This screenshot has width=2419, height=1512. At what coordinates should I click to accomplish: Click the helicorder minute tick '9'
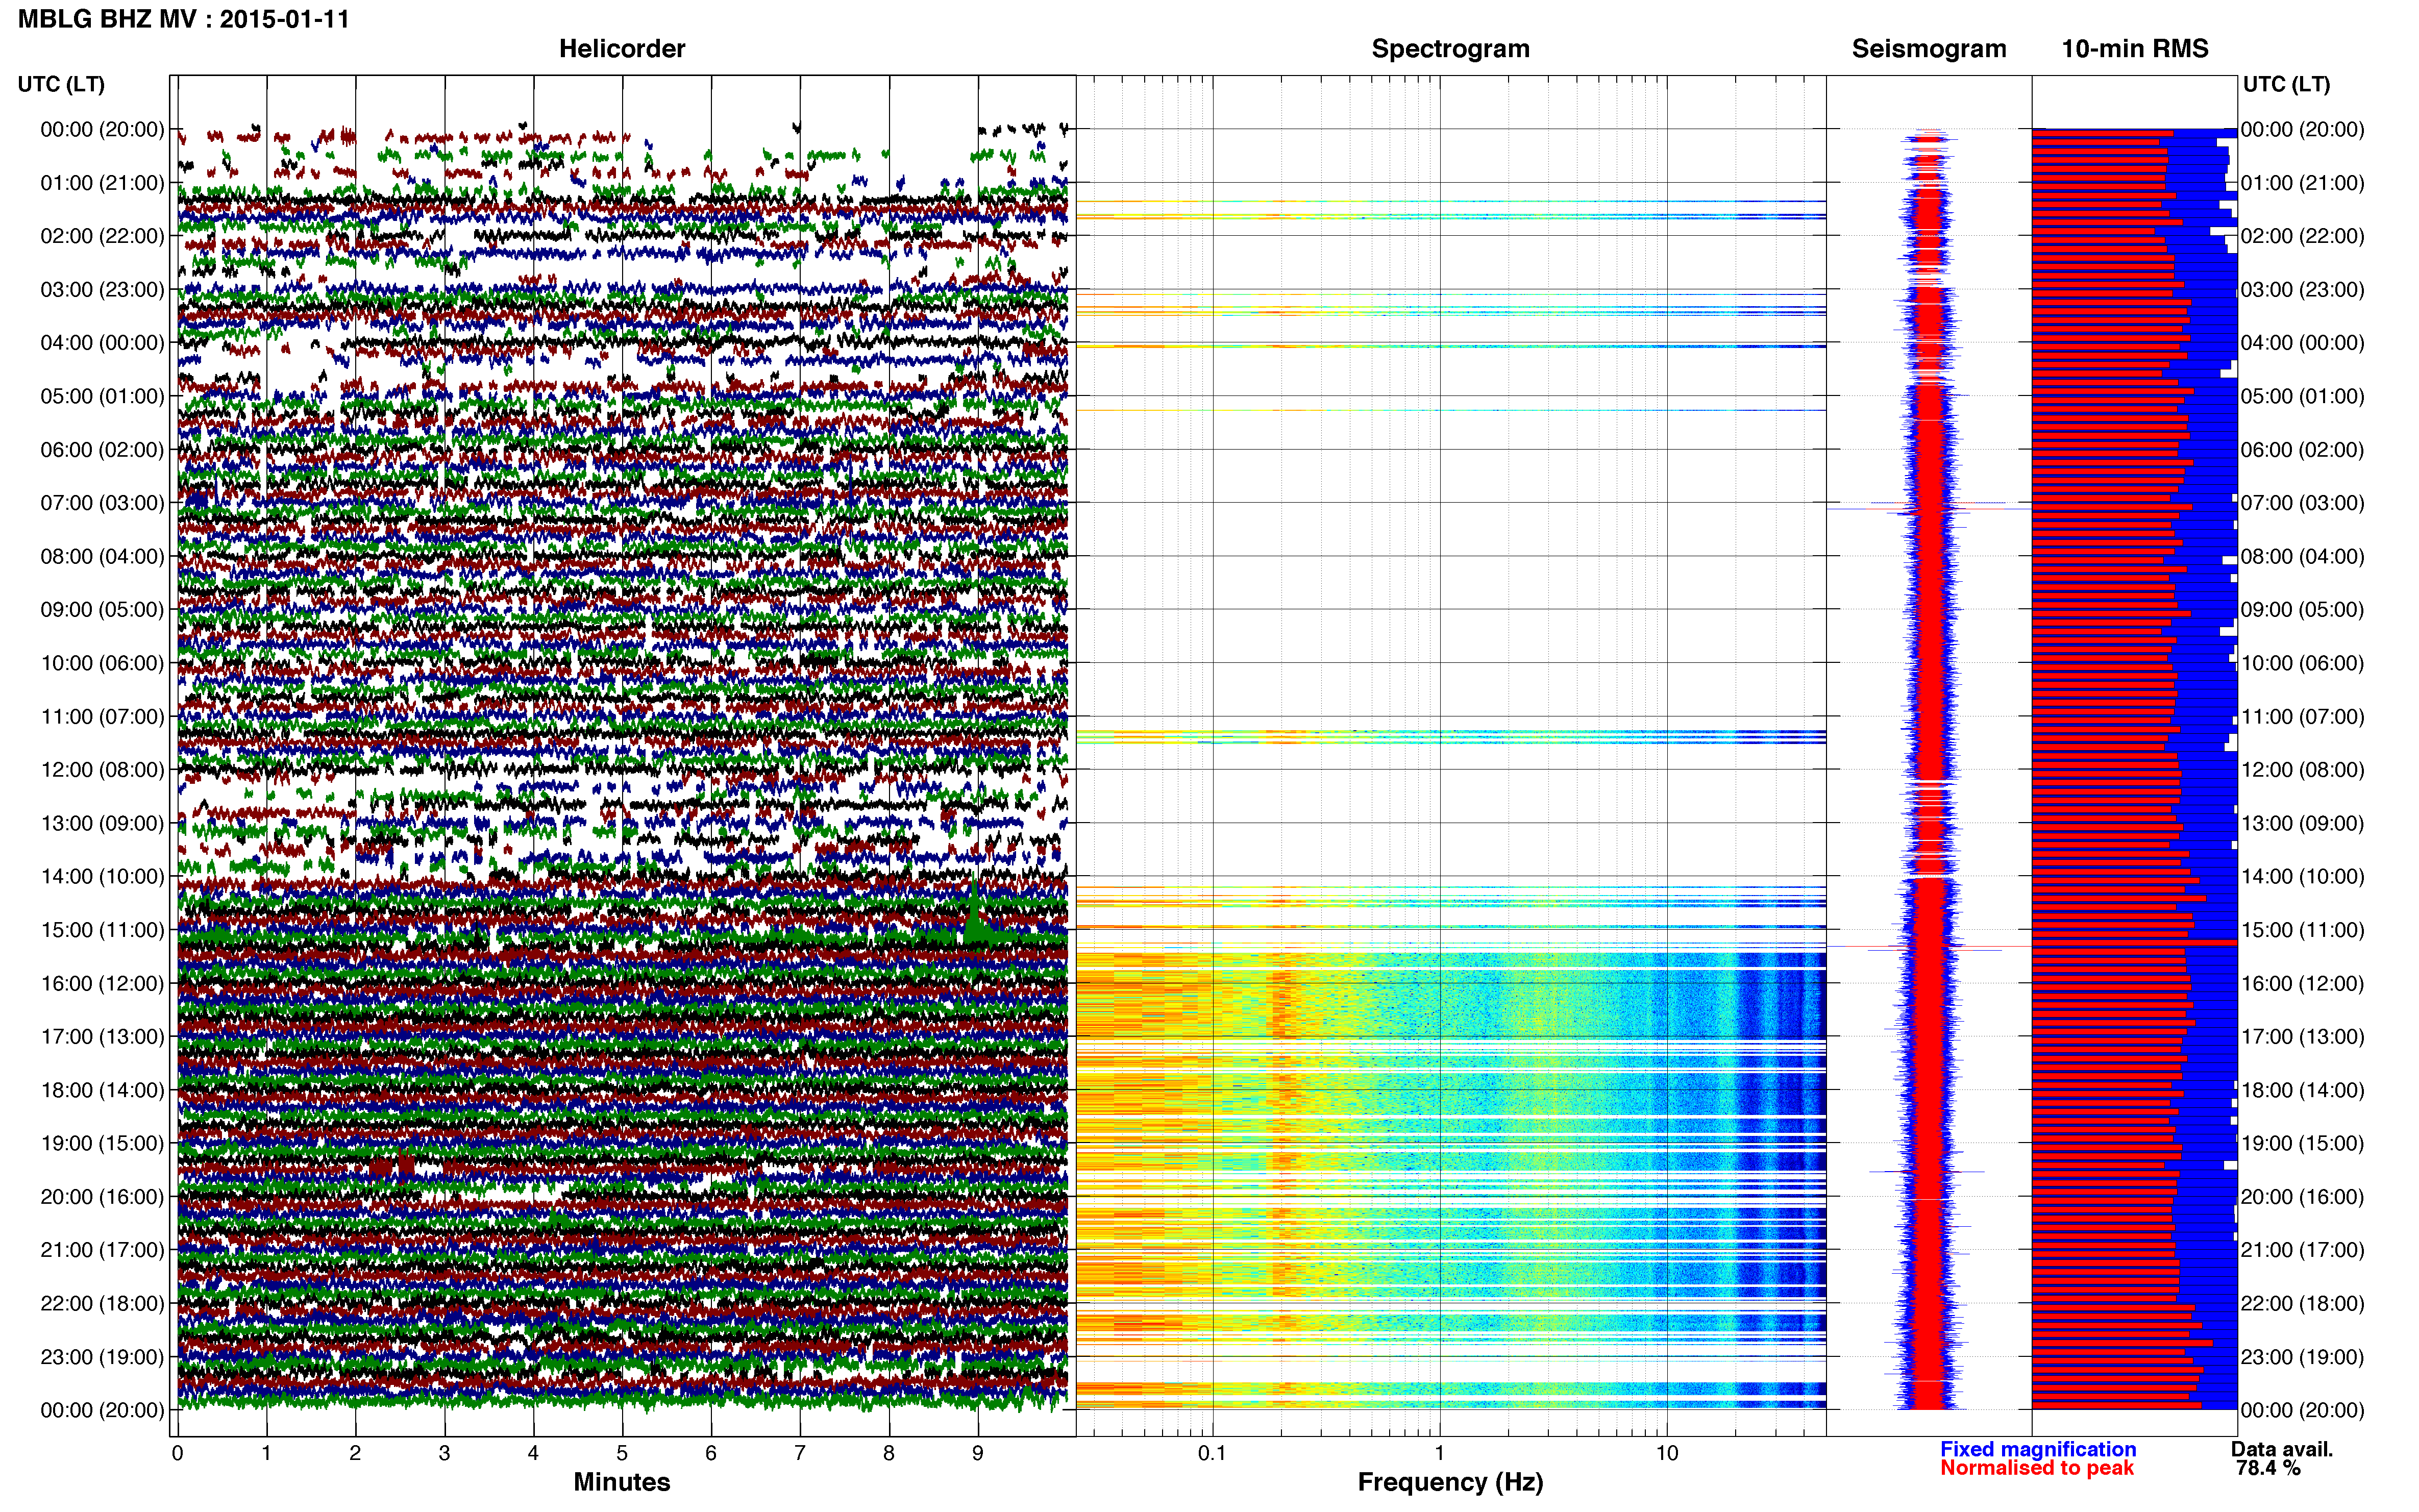tap(978, 1453)
